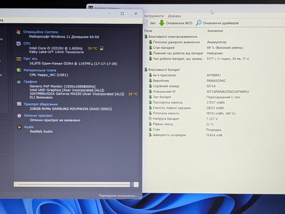This screenshot has width=285, height=214.
Task: Click the 35 °C GPU temperature reading
Action: click(133, 94)
